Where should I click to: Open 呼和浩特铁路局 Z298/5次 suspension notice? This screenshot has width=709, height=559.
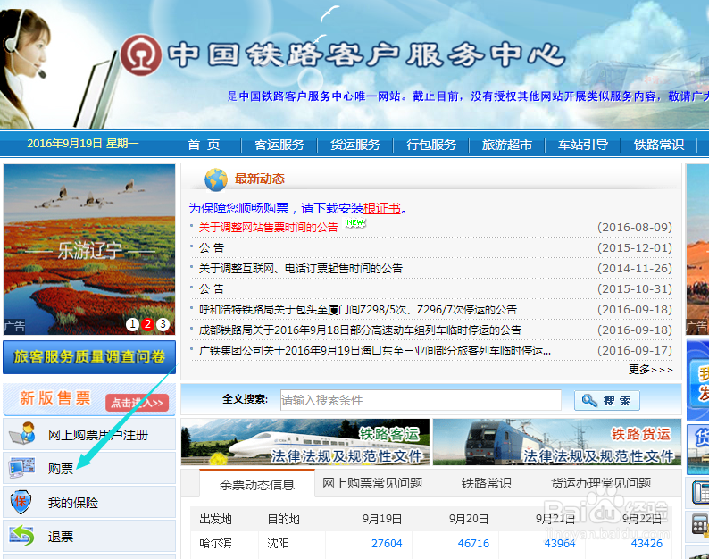tap(358, 309)
